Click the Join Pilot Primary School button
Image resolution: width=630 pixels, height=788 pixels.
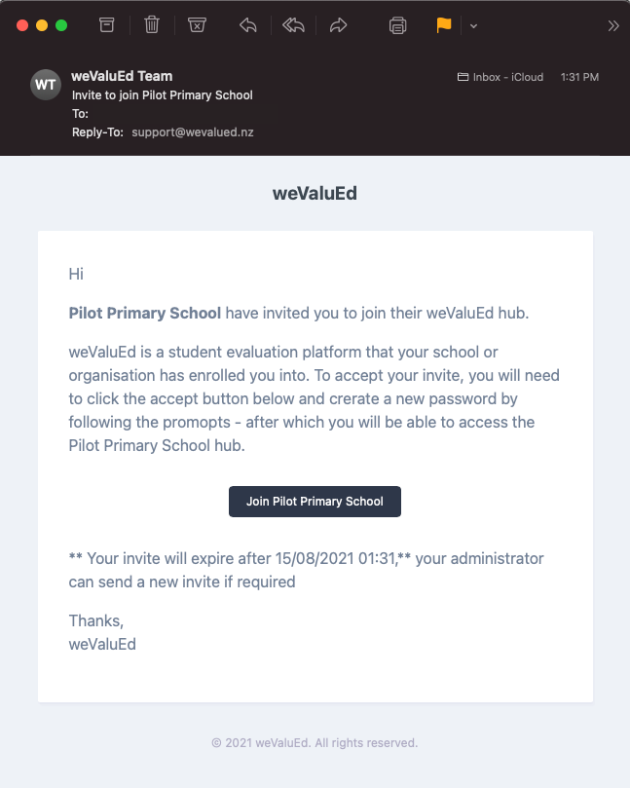[x=315, y=501]
